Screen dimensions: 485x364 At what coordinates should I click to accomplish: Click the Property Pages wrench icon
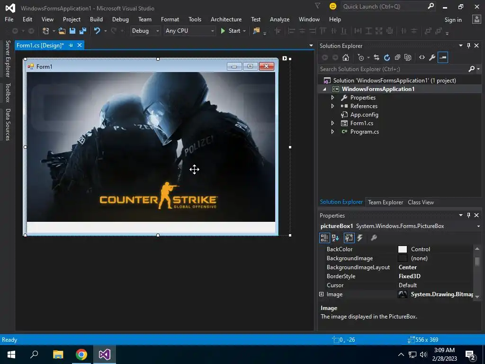pyautogui.click(x=374, y=238)
